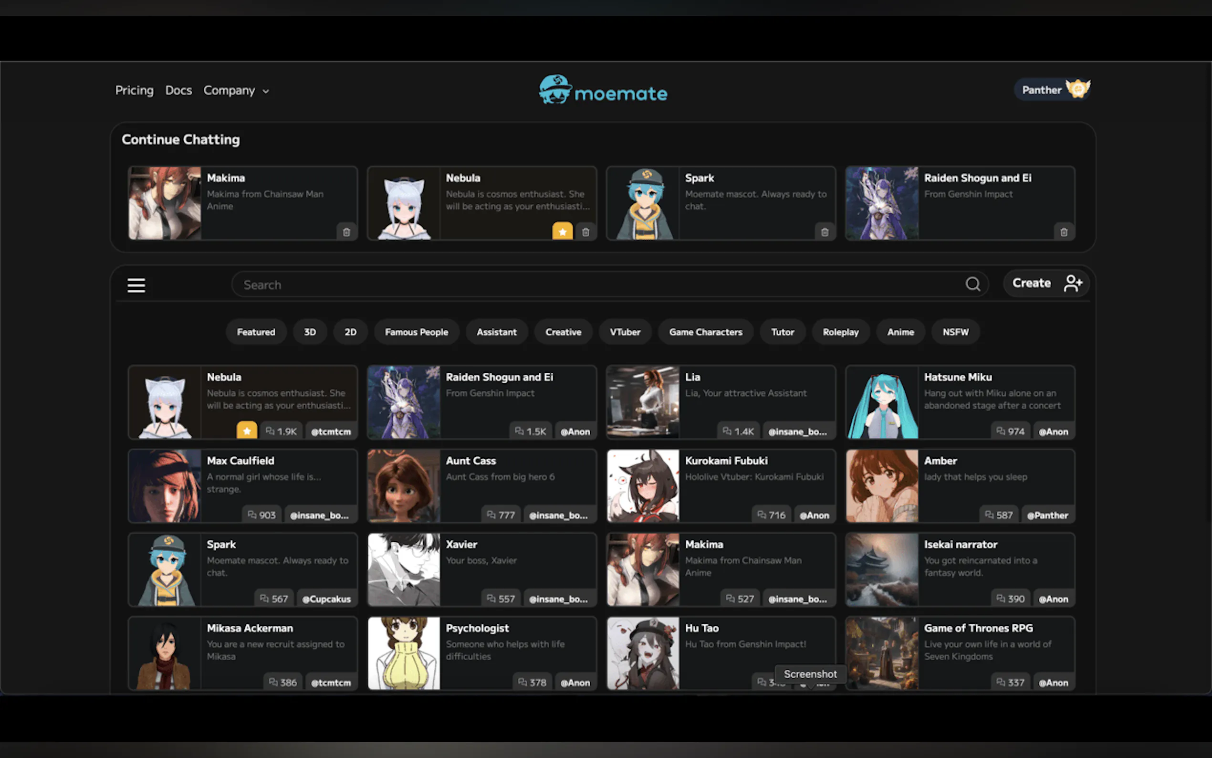This screenshot has width=1212, height=758.
Task: Click "Hololive Vtuber: Kurokami Fubuki" text
Action: 754,477
